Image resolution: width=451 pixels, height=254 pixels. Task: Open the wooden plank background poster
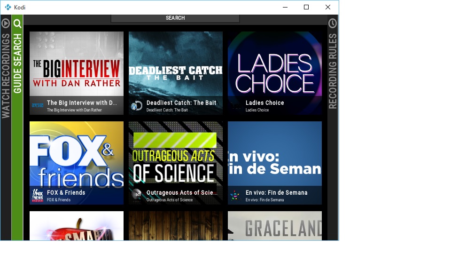tap(176, 226)
